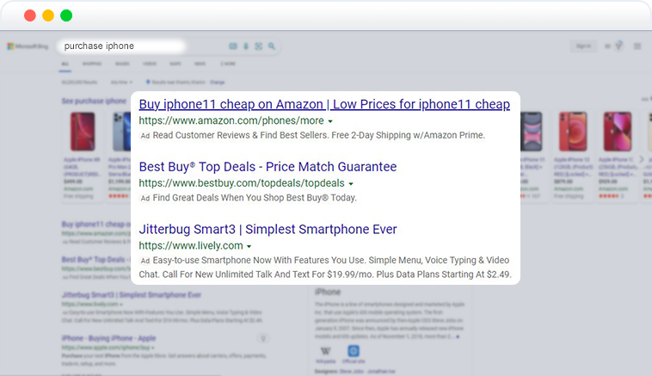Click Ad label beside Easy-to-use Smartphone
The height and width of the screenshot is (376, 652).
click(145, 261)
